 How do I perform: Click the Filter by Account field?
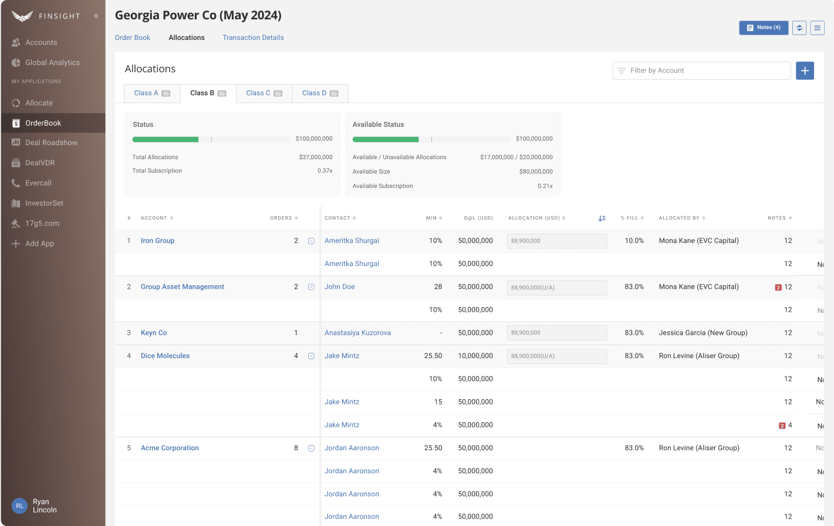click(701, 70)
